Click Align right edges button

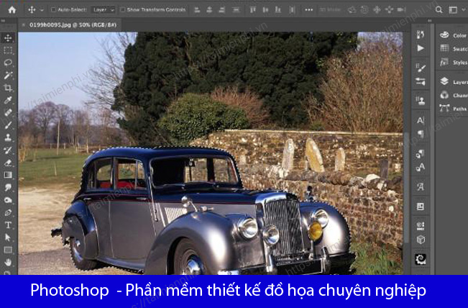[x=221, y=10]
